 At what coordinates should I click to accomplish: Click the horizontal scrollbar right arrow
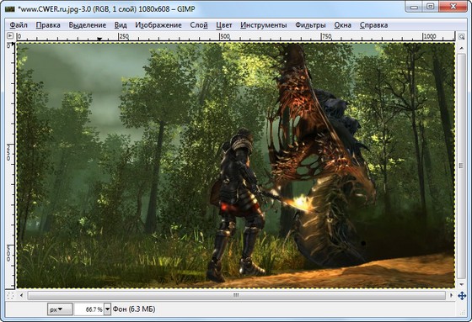tap(451, 296)
